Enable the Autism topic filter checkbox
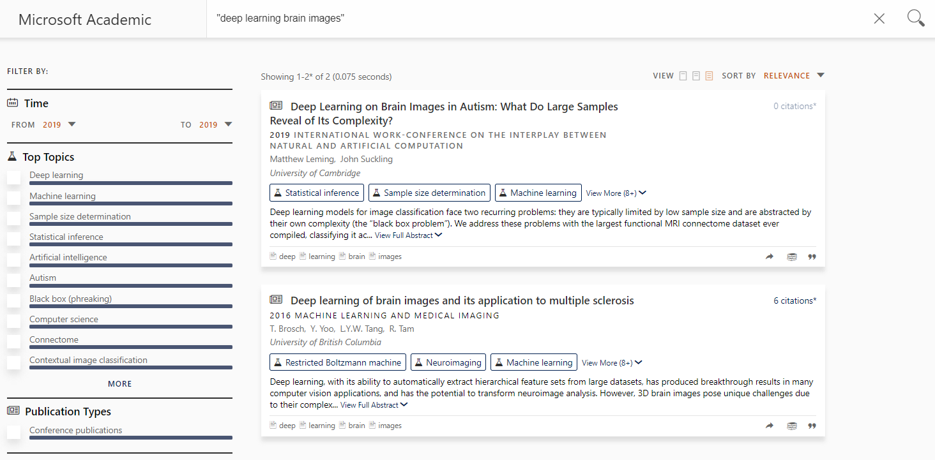The width and height of the screenshot is (935, 460). coord(14,281)
